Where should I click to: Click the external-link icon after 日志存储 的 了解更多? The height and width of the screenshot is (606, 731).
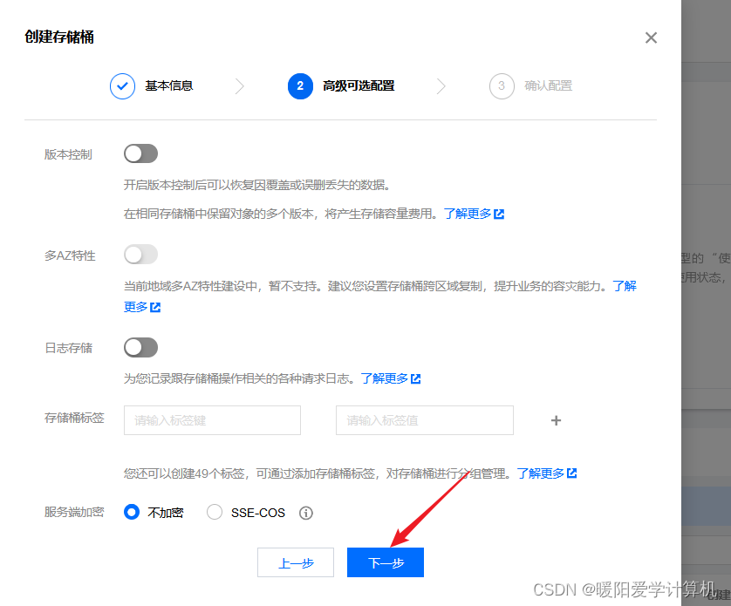click(x=417, y=378)
